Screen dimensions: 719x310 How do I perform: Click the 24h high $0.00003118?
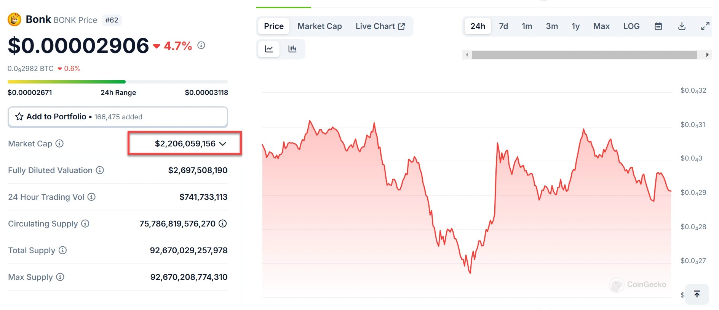click(206, 92)
